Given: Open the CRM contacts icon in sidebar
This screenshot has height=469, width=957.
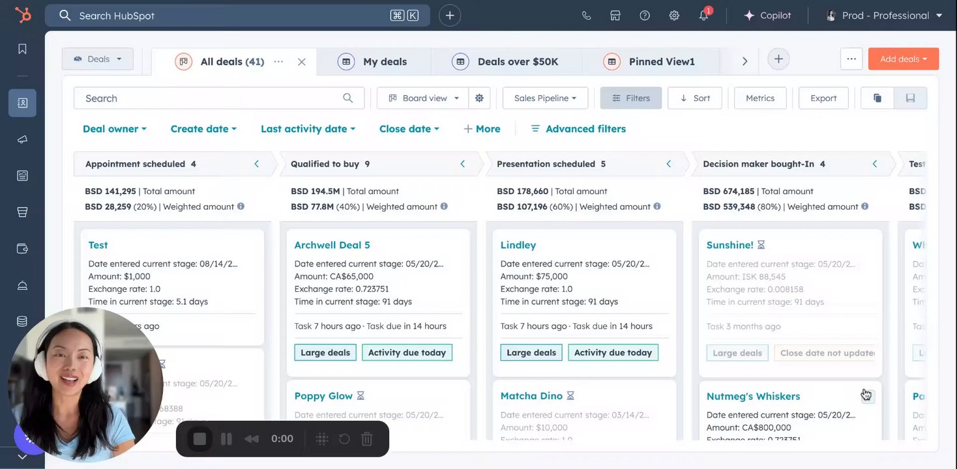Looking at the screenshot, I should tap(22, 103).
